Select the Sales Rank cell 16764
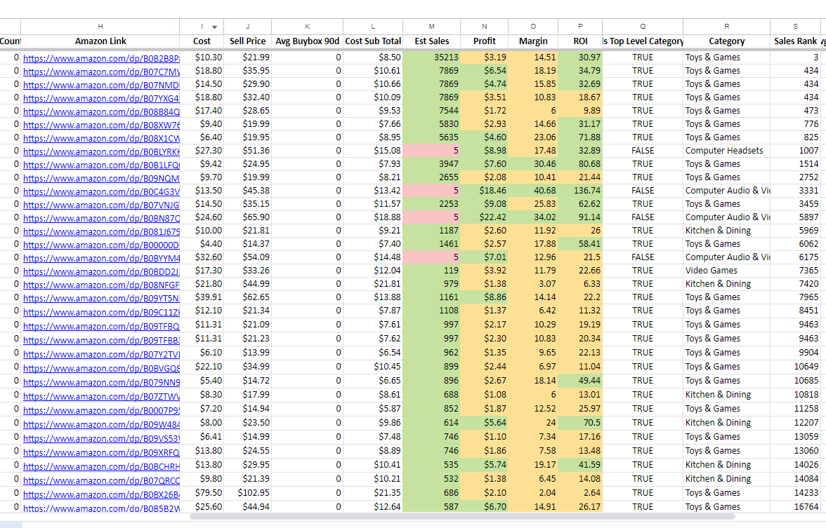 coord(795,506)
